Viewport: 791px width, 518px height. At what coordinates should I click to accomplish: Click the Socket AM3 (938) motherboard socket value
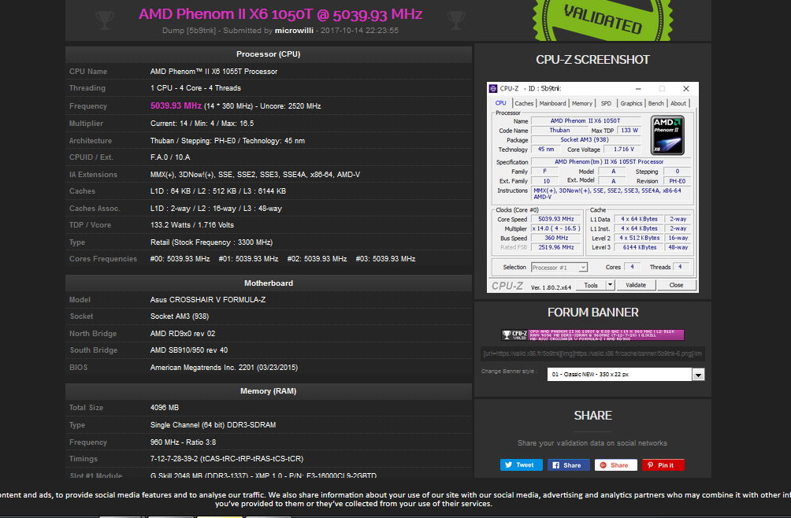[180, 316]
